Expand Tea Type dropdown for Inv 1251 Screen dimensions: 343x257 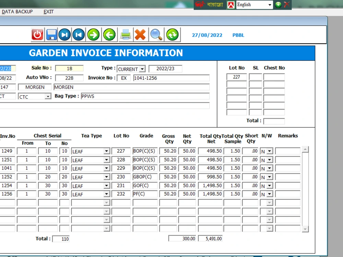click(x=106, y=160)
